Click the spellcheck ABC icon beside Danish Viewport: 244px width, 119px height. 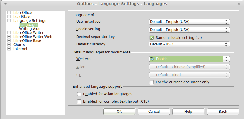(152, 59)
